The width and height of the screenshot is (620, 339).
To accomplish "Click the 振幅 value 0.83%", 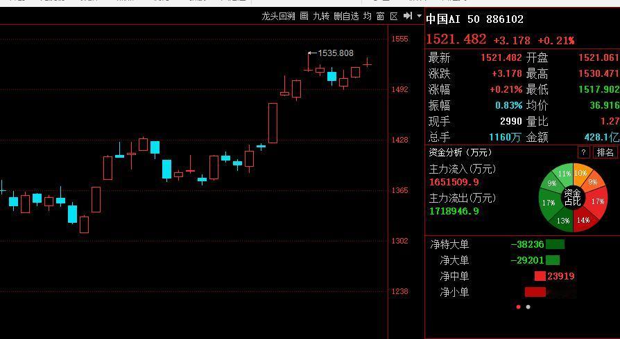I will click(508, 105).
